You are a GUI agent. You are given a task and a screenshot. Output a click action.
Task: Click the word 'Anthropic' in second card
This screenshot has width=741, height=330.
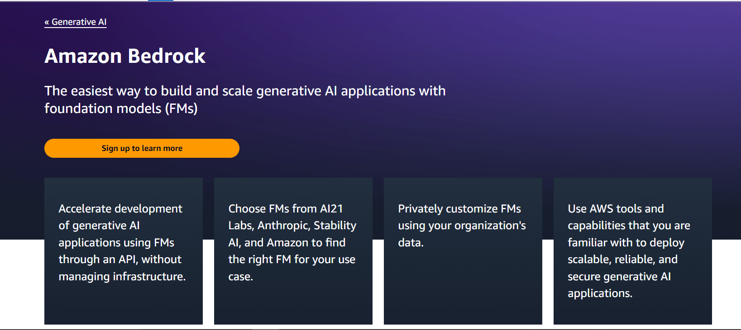(283, 226)
